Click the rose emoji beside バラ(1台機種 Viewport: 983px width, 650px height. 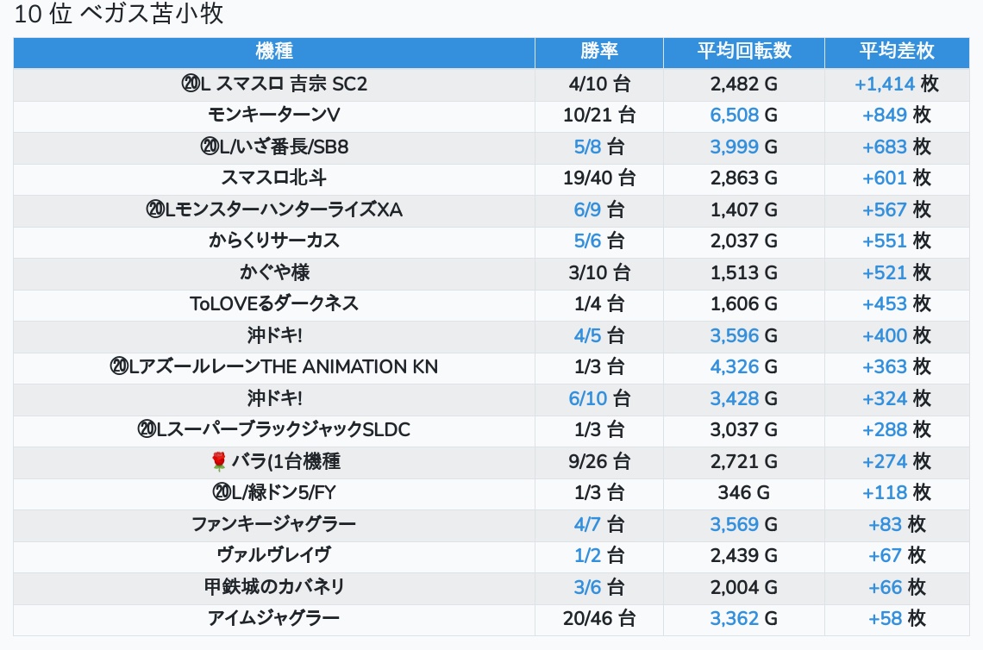click(x=218, y=461)
